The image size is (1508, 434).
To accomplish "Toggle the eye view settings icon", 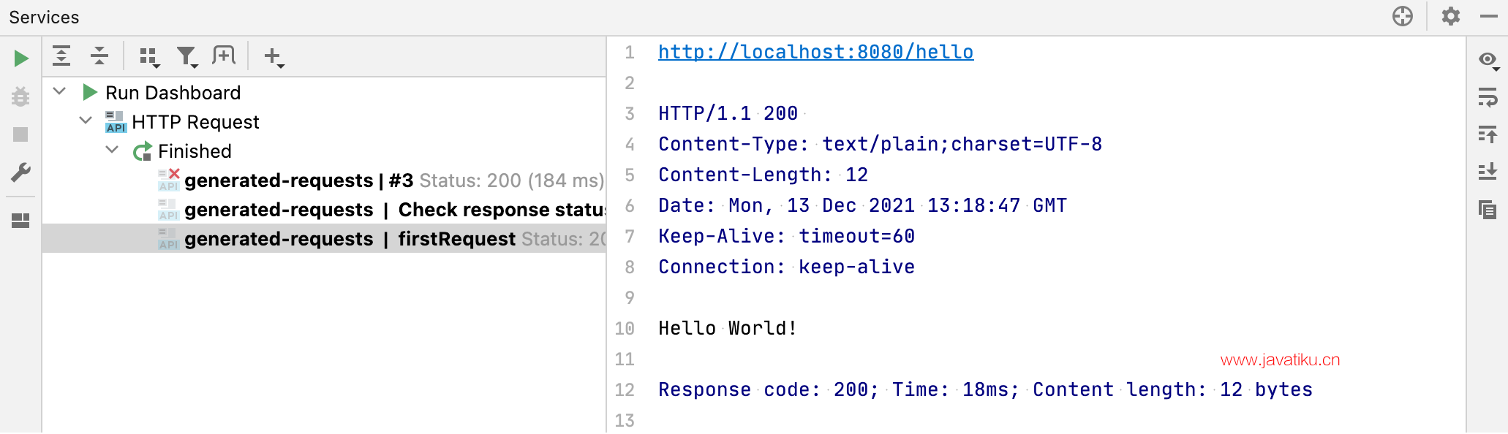I will [x=1488, y=60].
